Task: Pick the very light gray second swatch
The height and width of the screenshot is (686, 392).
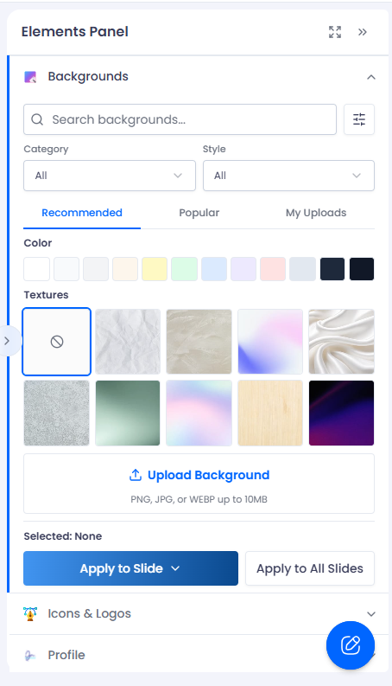Action: tap(66, 269)
